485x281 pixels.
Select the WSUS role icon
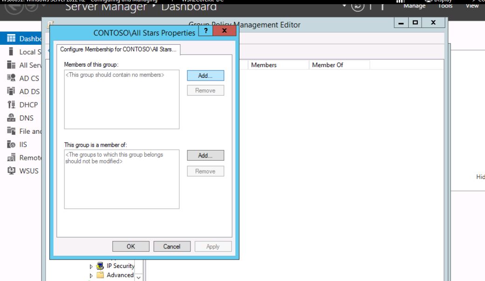(x=12, y=171)
